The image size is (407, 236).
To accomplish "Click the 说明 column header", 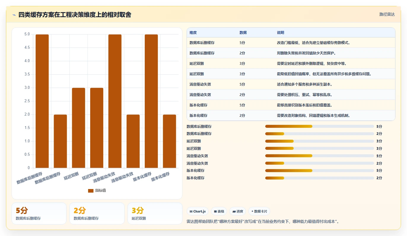I will click(280, 32).
